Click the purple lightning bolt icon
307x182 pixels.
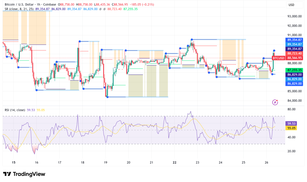point(275,102)
